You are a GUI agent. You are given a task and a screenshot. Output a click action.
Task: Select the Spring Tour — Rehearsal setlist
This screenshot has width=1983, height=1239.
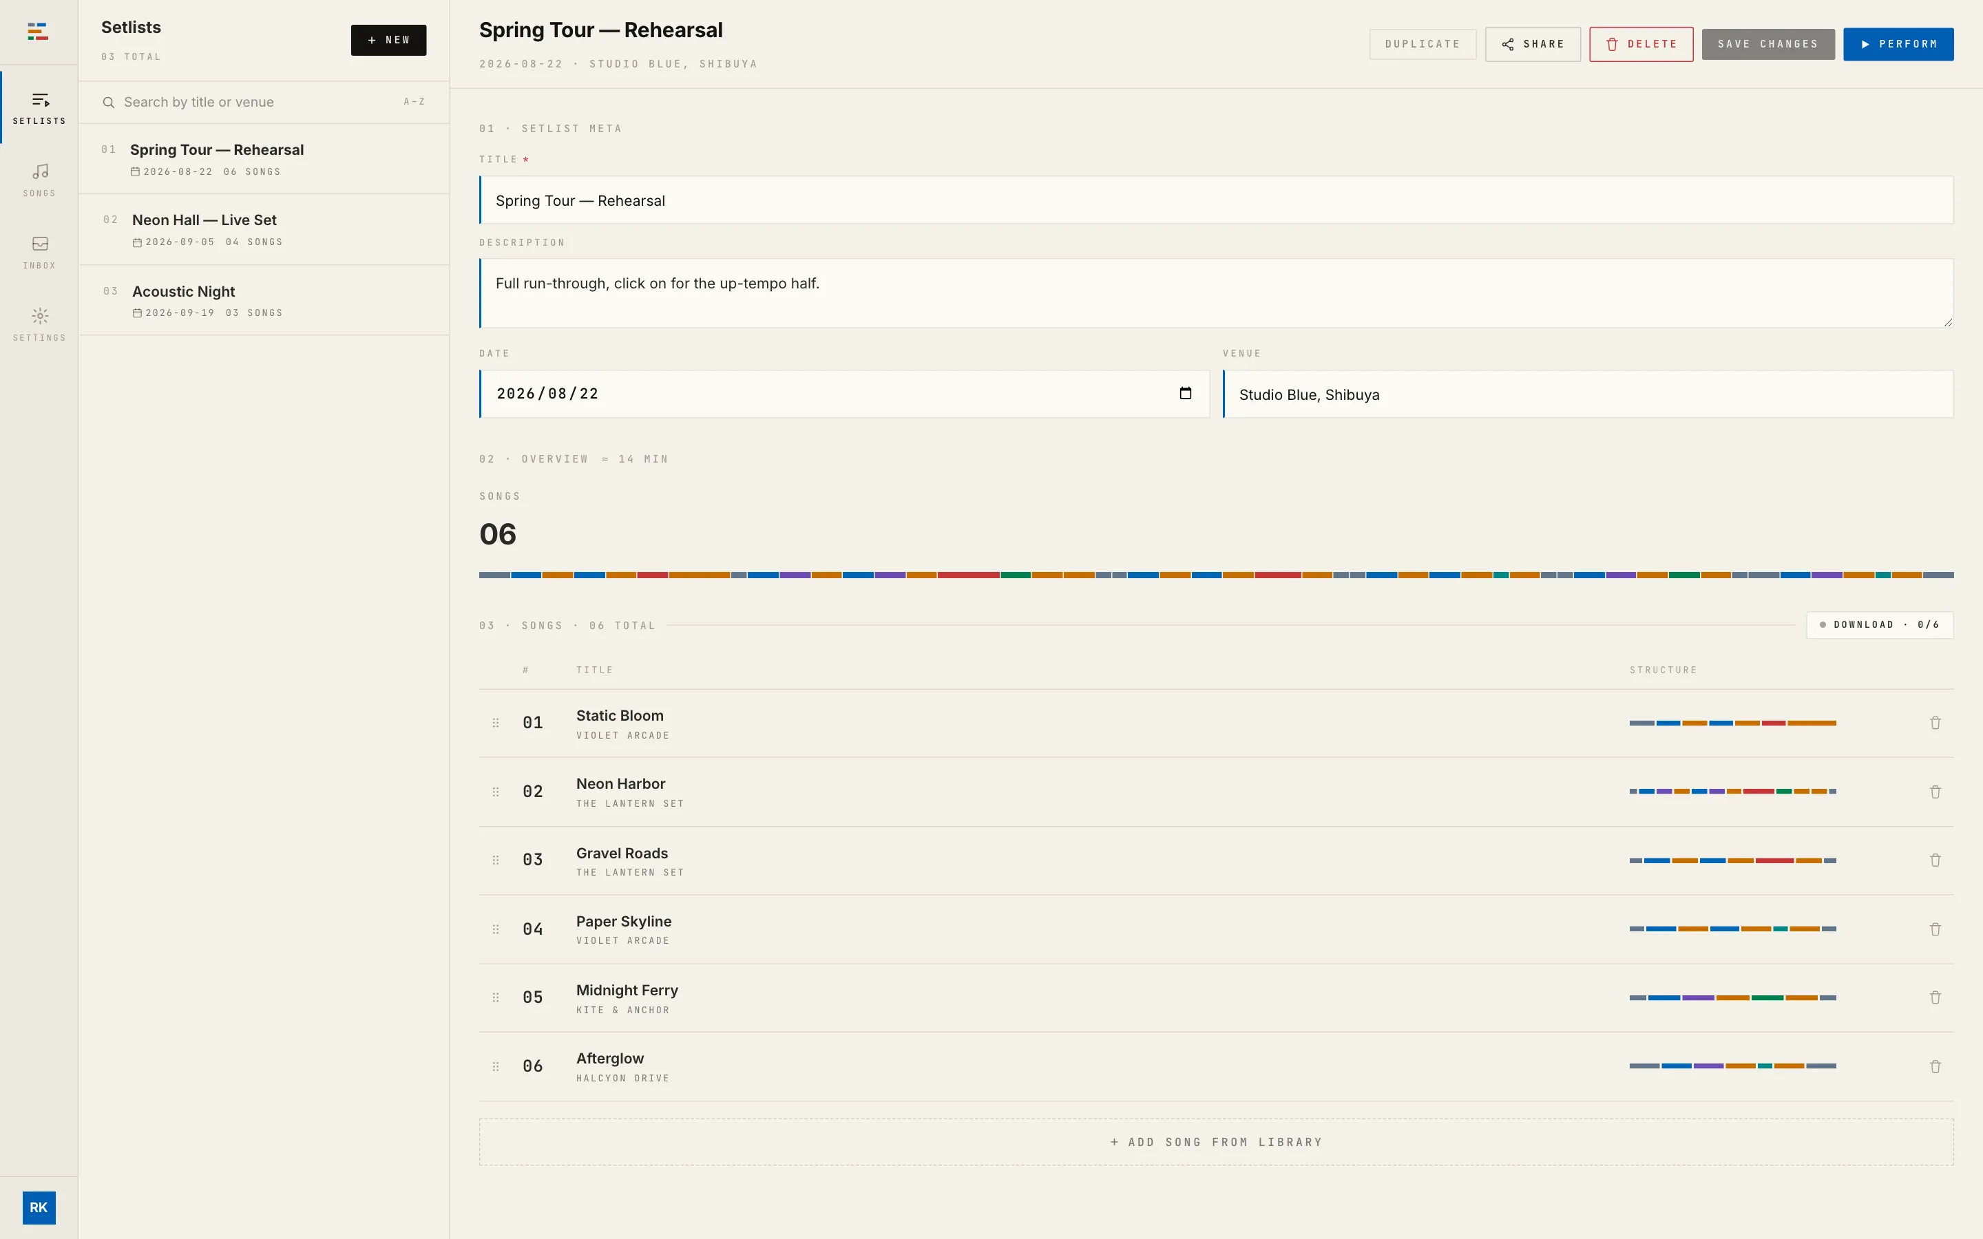click(264, 159)
